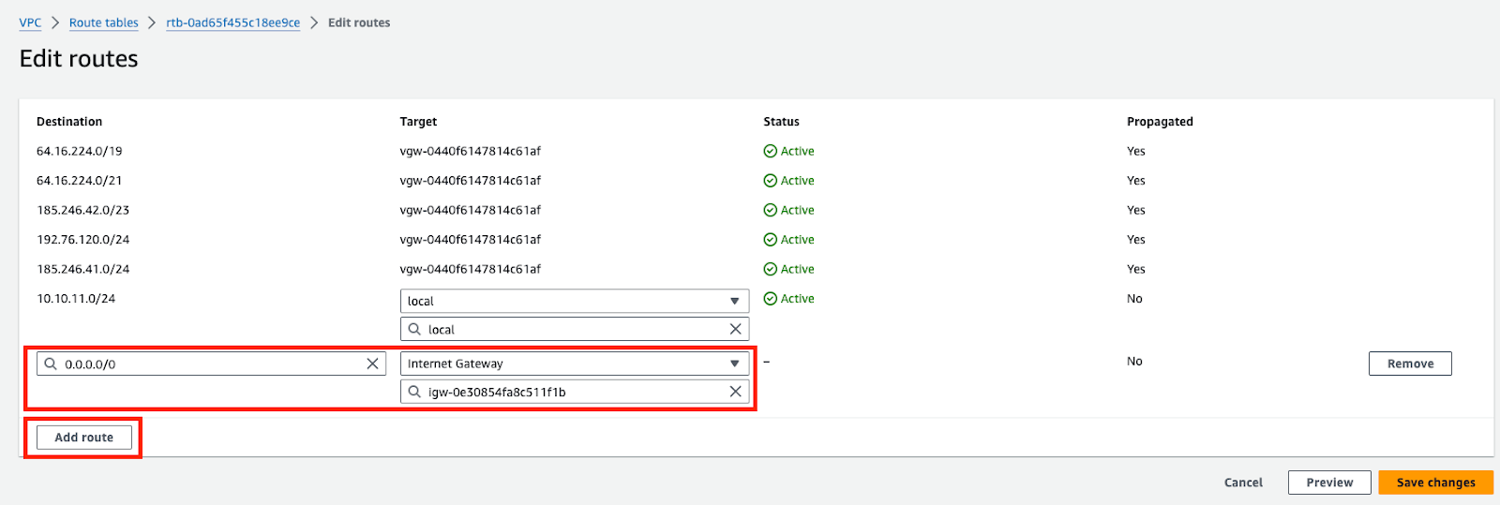Remove the 0.0.0.0/0 route
This screenshot has width=1500, height=505.
click(1410, 364)
